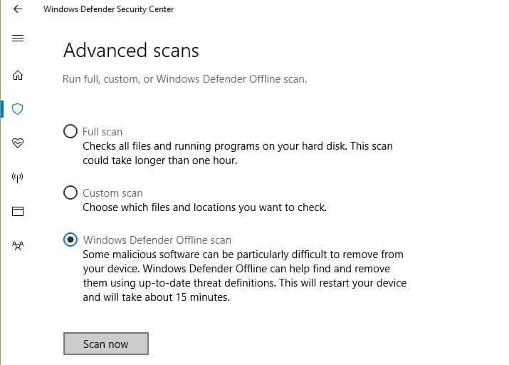Click the Full scan label text

coord(103,132)
